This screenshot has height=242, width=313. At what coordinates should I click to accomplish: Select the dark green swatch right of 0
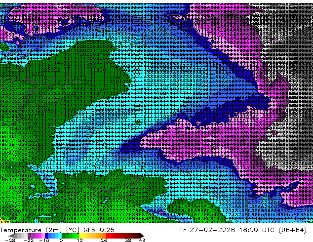pos(64,236)
